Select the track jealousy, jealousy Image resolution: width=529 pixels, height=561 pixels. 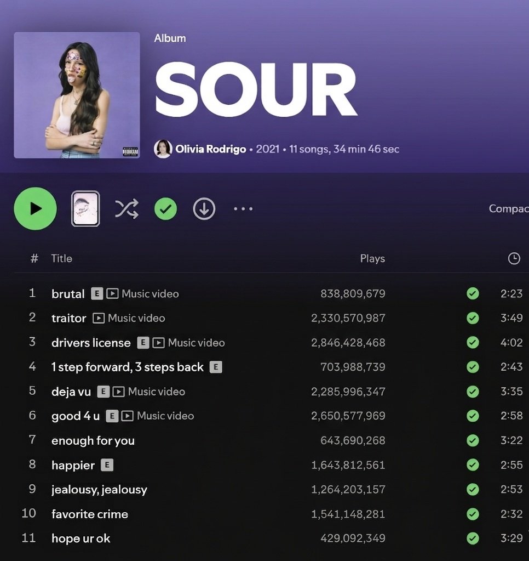(x=99, y=490)
